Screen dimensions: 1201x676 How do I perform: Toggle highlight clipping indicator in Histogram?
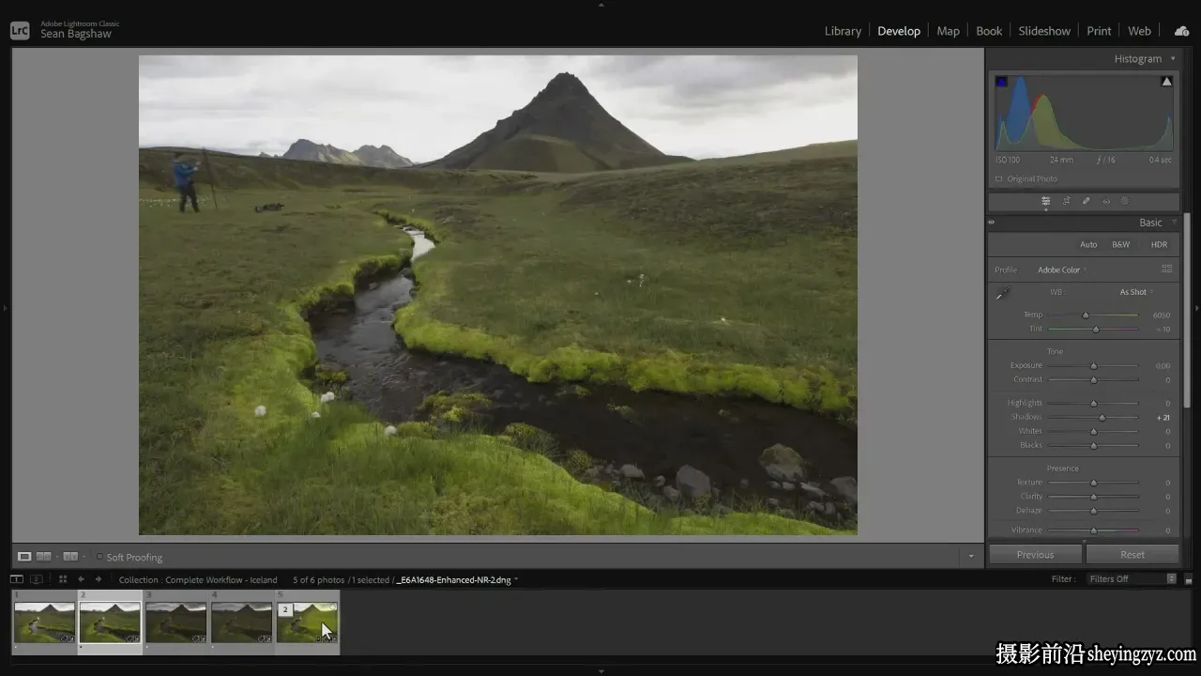(x=1166, y=82)
